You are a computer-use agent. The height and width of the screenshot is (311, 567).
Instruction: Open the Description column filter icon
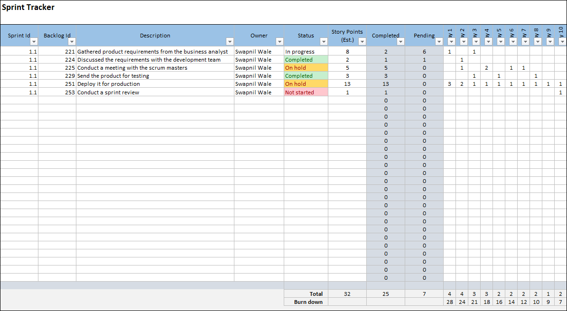point(230,42)
